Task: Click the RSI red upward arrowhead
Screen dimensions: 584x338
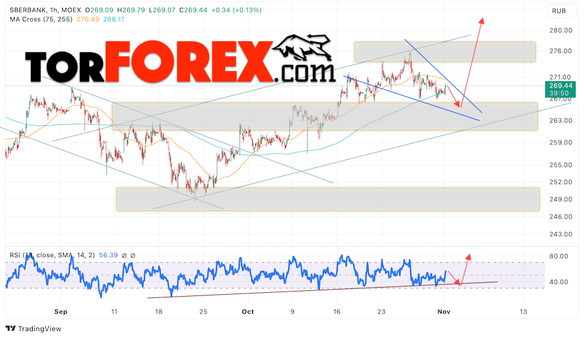Action: click(469, 257)
